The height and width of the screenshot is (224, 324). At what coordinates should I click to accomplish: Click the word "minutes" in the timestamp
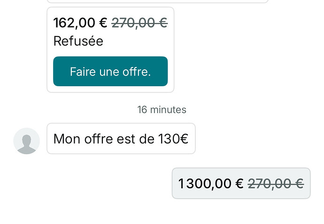click(169, 110)
